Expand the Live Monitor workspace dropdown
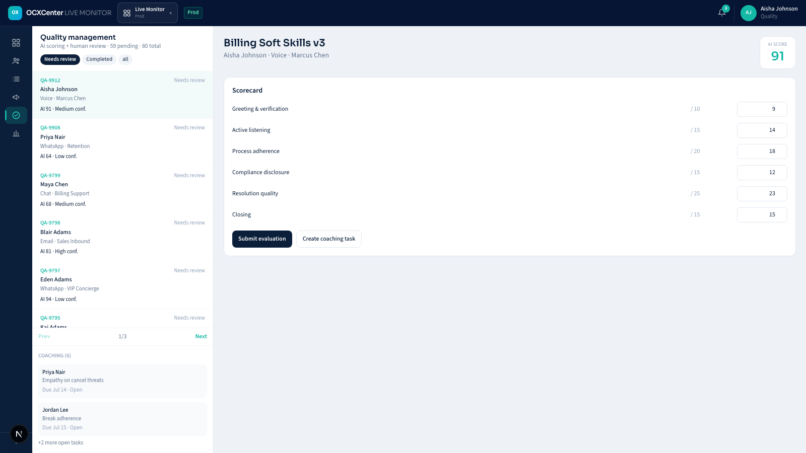Viewport: 806px width, 453px height. pos(148,13)
